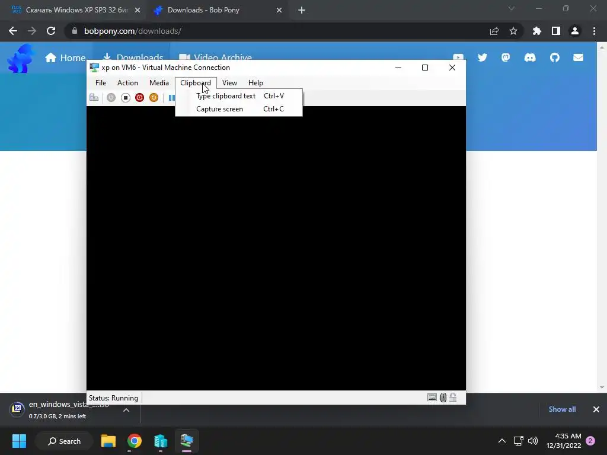This screenshot has width=607, height=455.
Task: Open Chrome extensions puzzle icon
Action: point(537,31)
